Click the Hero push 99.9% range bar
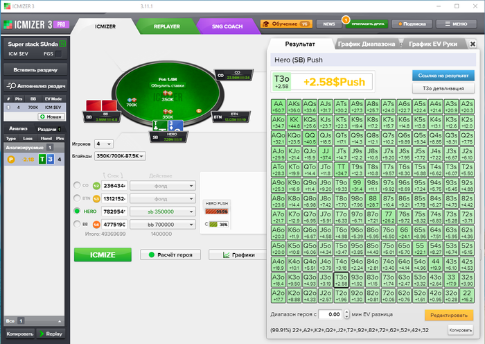This screenshot has height=344, width=485. [x=216, y=212]
